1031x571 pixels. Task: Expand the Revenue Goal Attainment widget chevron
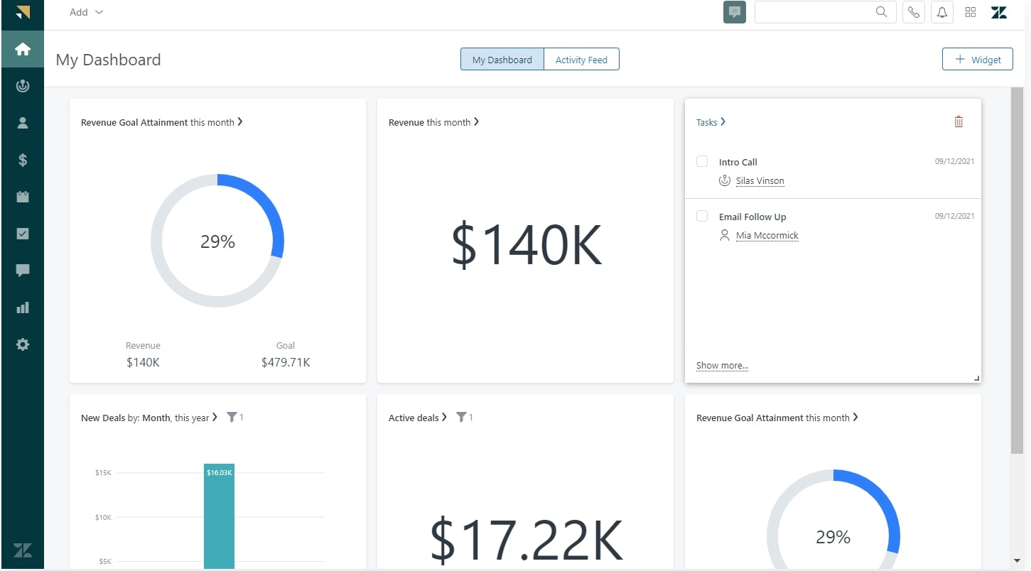[240, 121]
